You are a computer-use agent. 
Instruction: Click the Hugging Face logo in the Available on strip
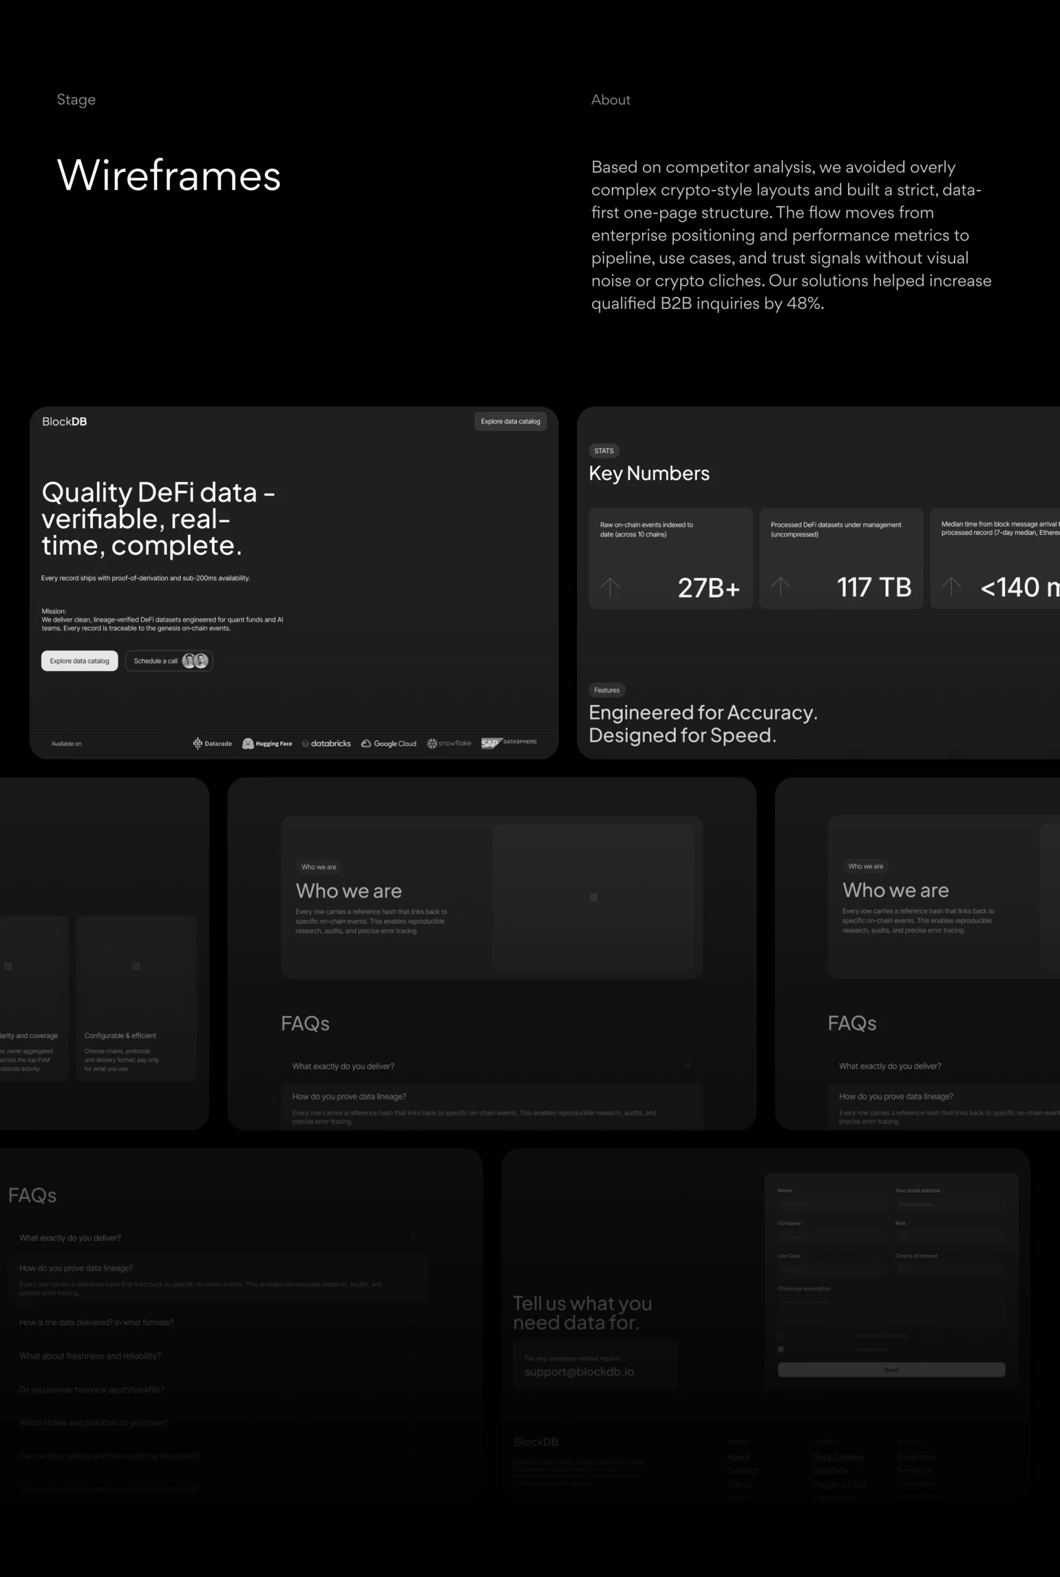coord(267,744)
